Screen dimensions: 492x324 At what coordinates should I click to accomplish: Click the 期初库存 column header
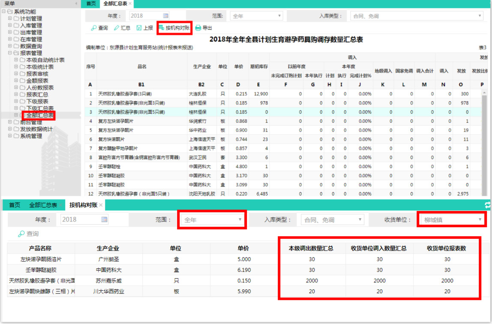[x=259, y=66]
